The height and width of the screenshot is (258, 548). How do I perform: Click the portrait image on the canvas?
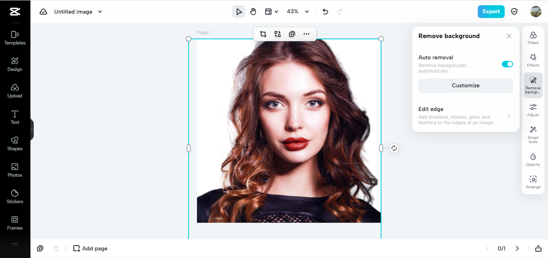tap(289, 130)
